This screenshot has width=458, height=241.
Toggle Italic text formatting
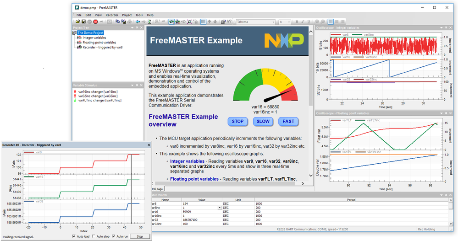303,21
